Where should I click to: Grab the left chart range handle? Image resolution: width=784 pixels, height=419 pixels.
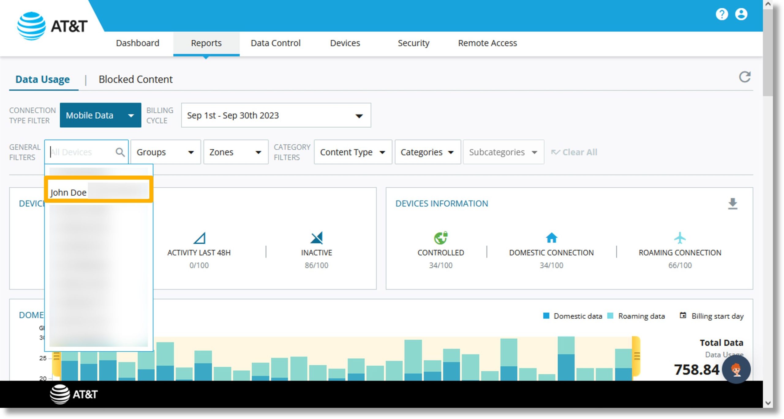tap(56, 357)
